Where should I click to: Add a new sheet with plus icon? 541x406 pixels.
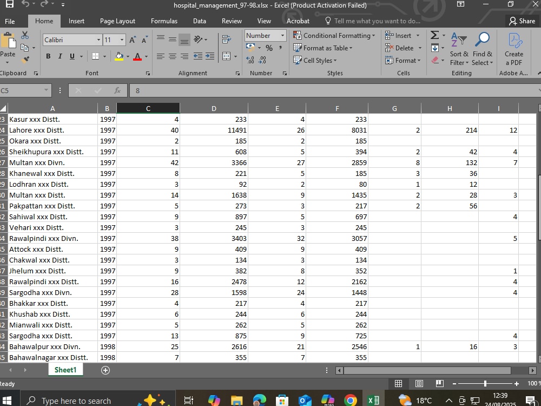click(105, 370)
